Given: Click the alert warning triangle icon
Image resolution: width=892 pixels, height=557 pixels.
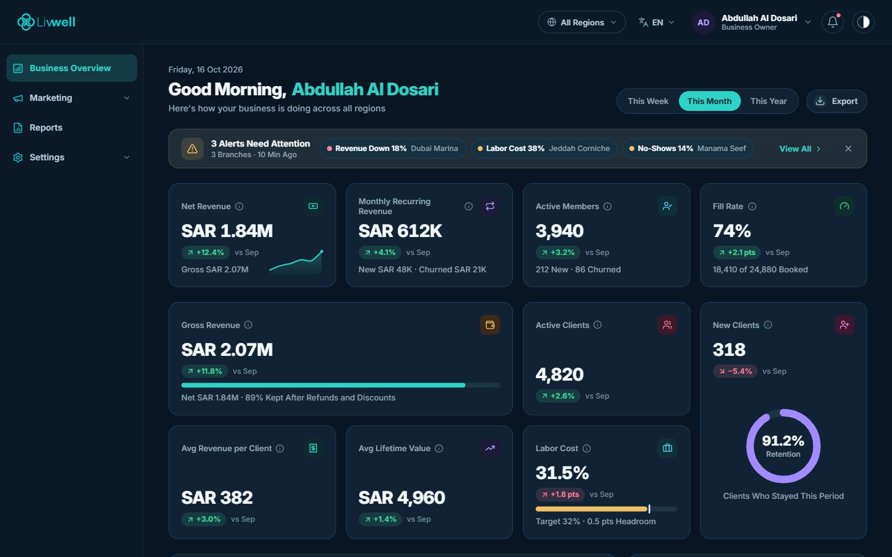Looking at the screenshot, I should [192, 149].
